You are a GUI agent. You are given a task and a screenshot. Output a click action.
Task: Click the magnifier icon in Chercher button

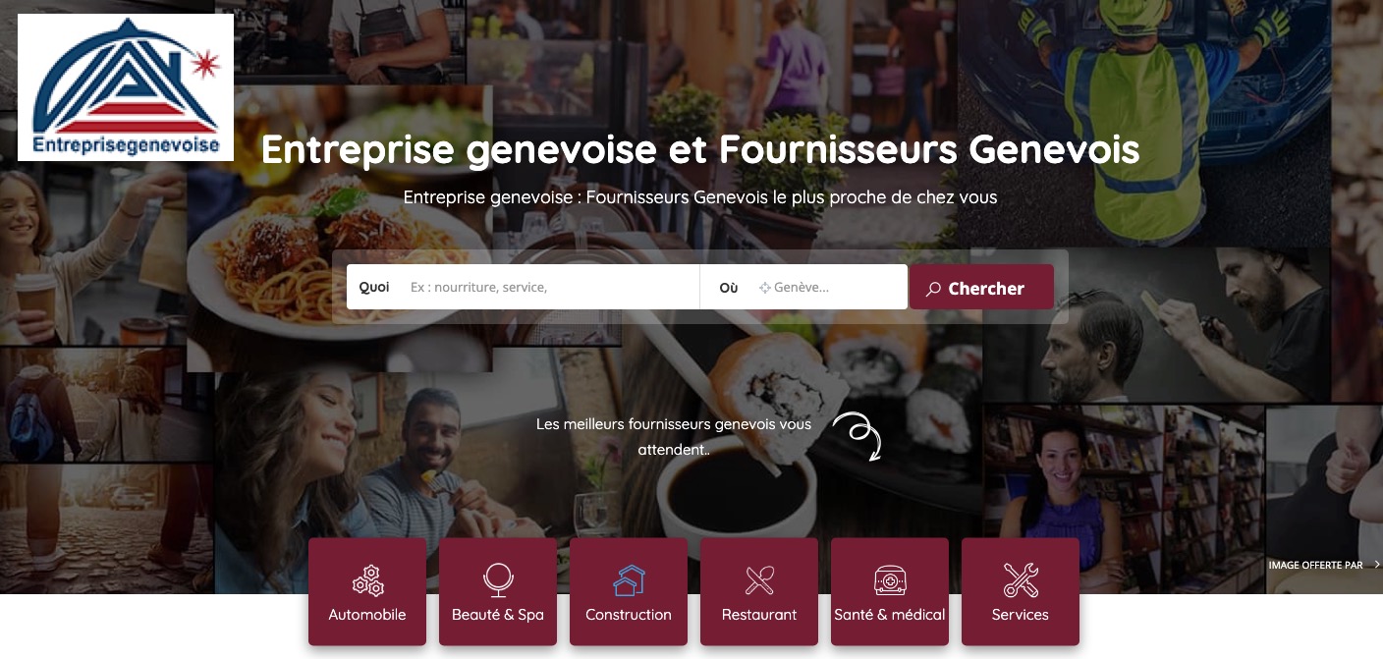point(933,289)
